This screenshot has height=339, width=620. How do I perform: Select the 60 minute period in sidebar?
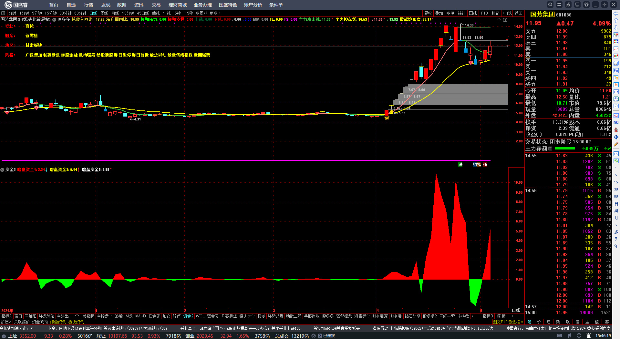(x=616, y=196)
